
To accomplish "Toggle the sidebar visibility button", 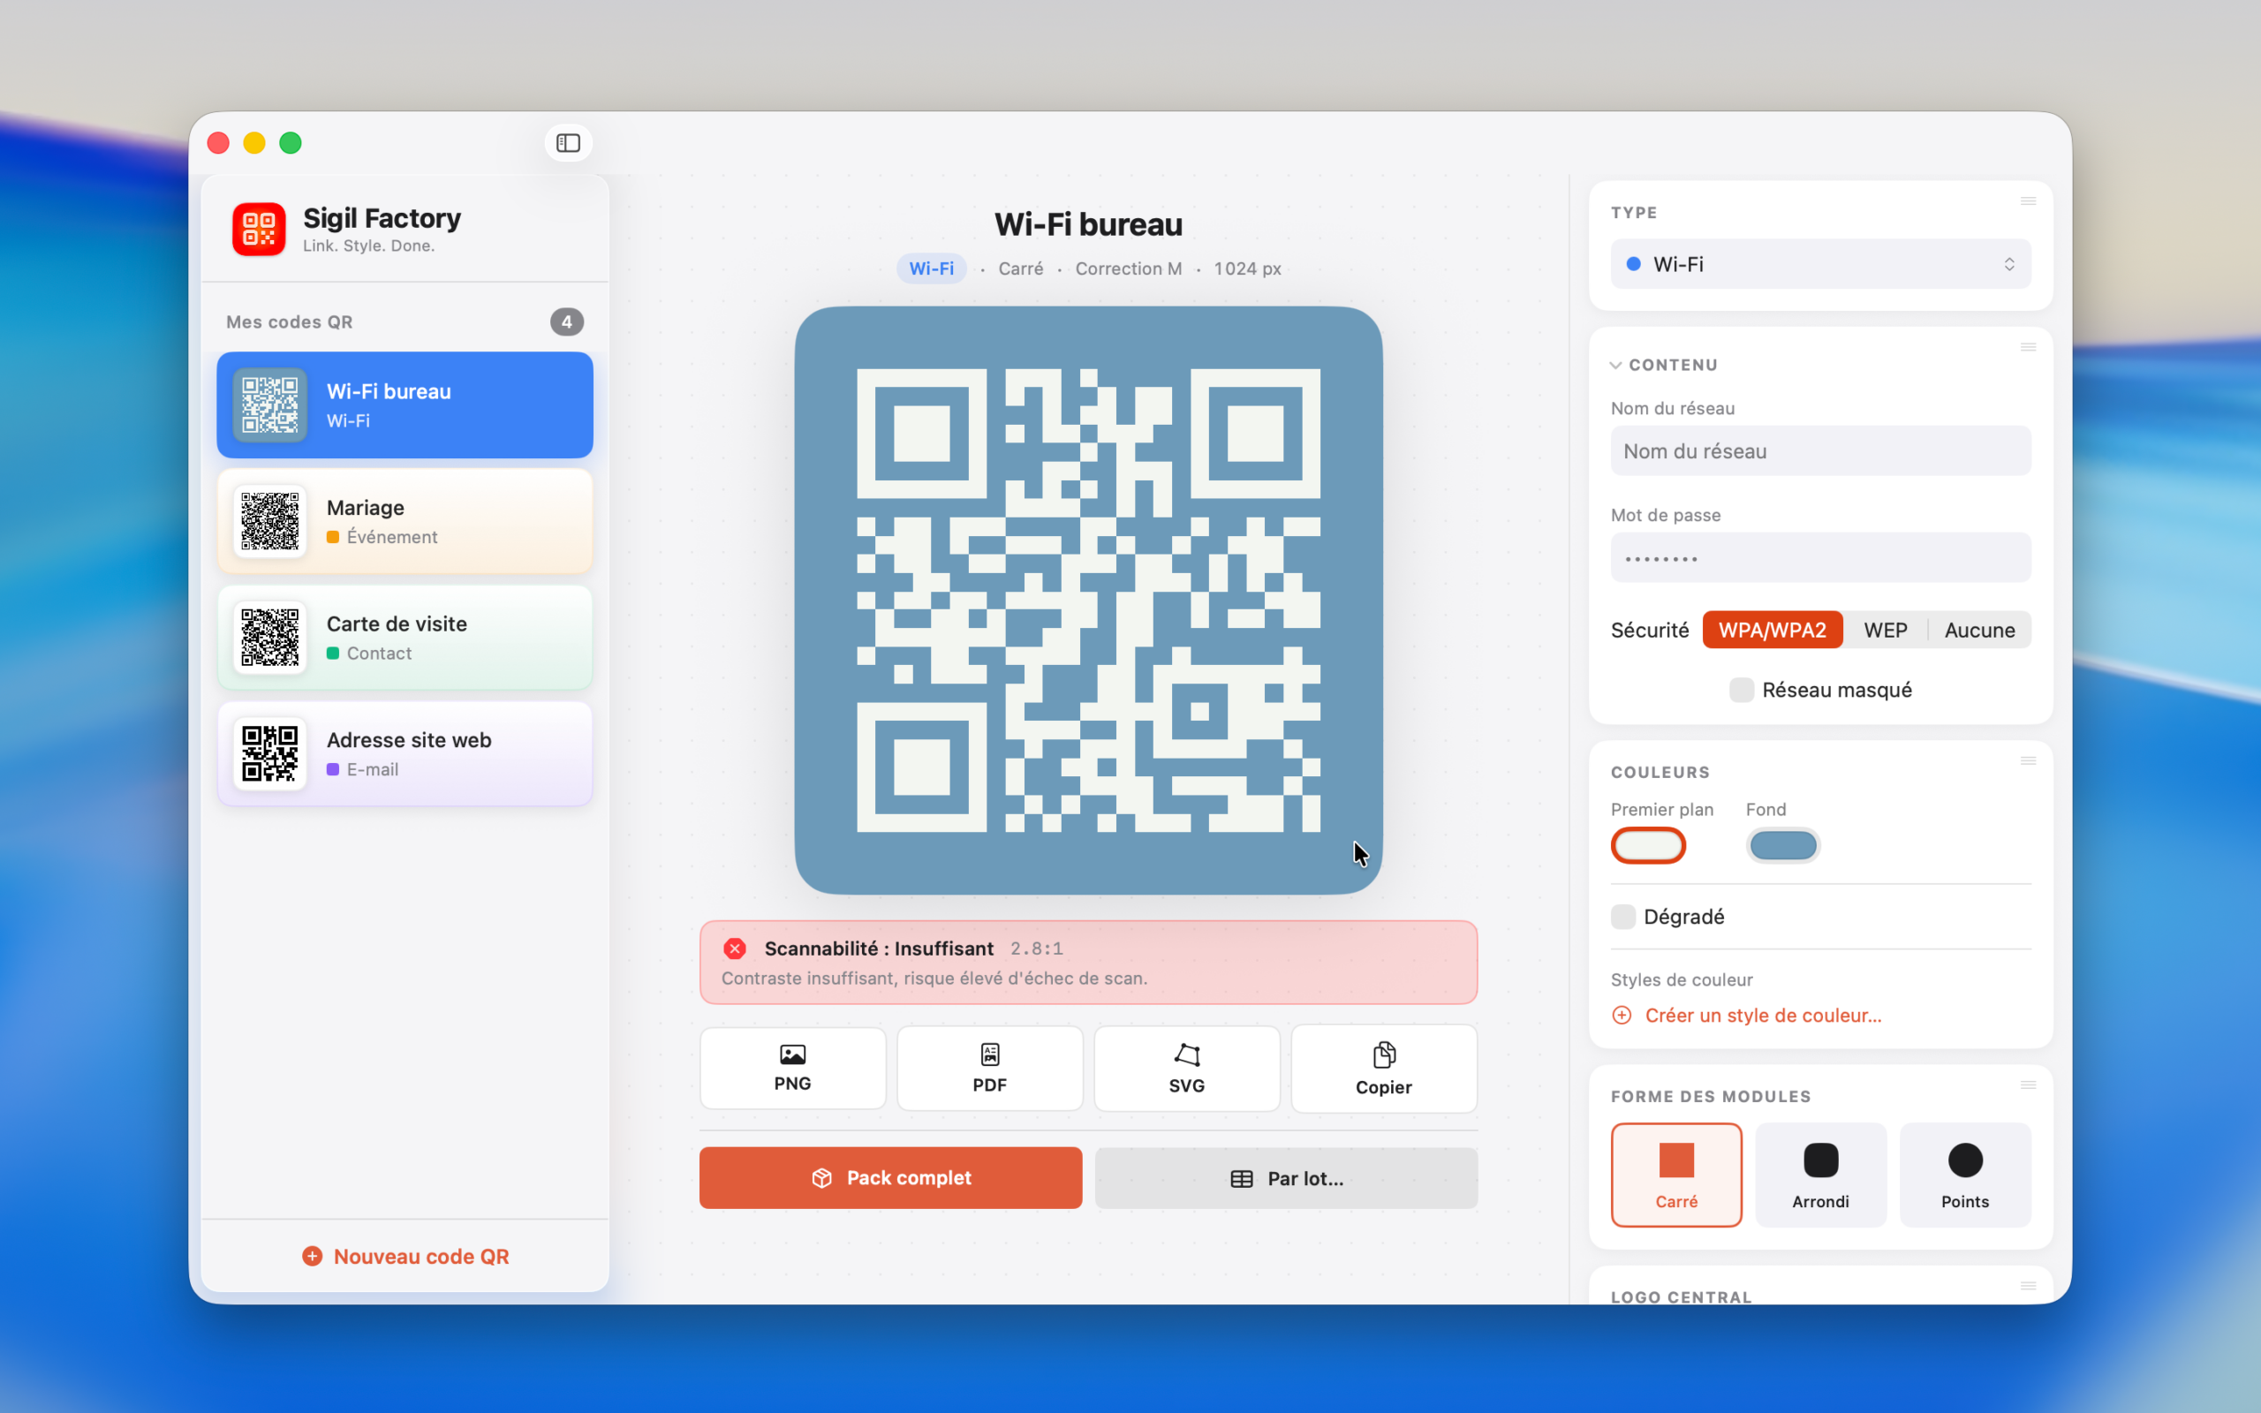I will pos(568,143).
